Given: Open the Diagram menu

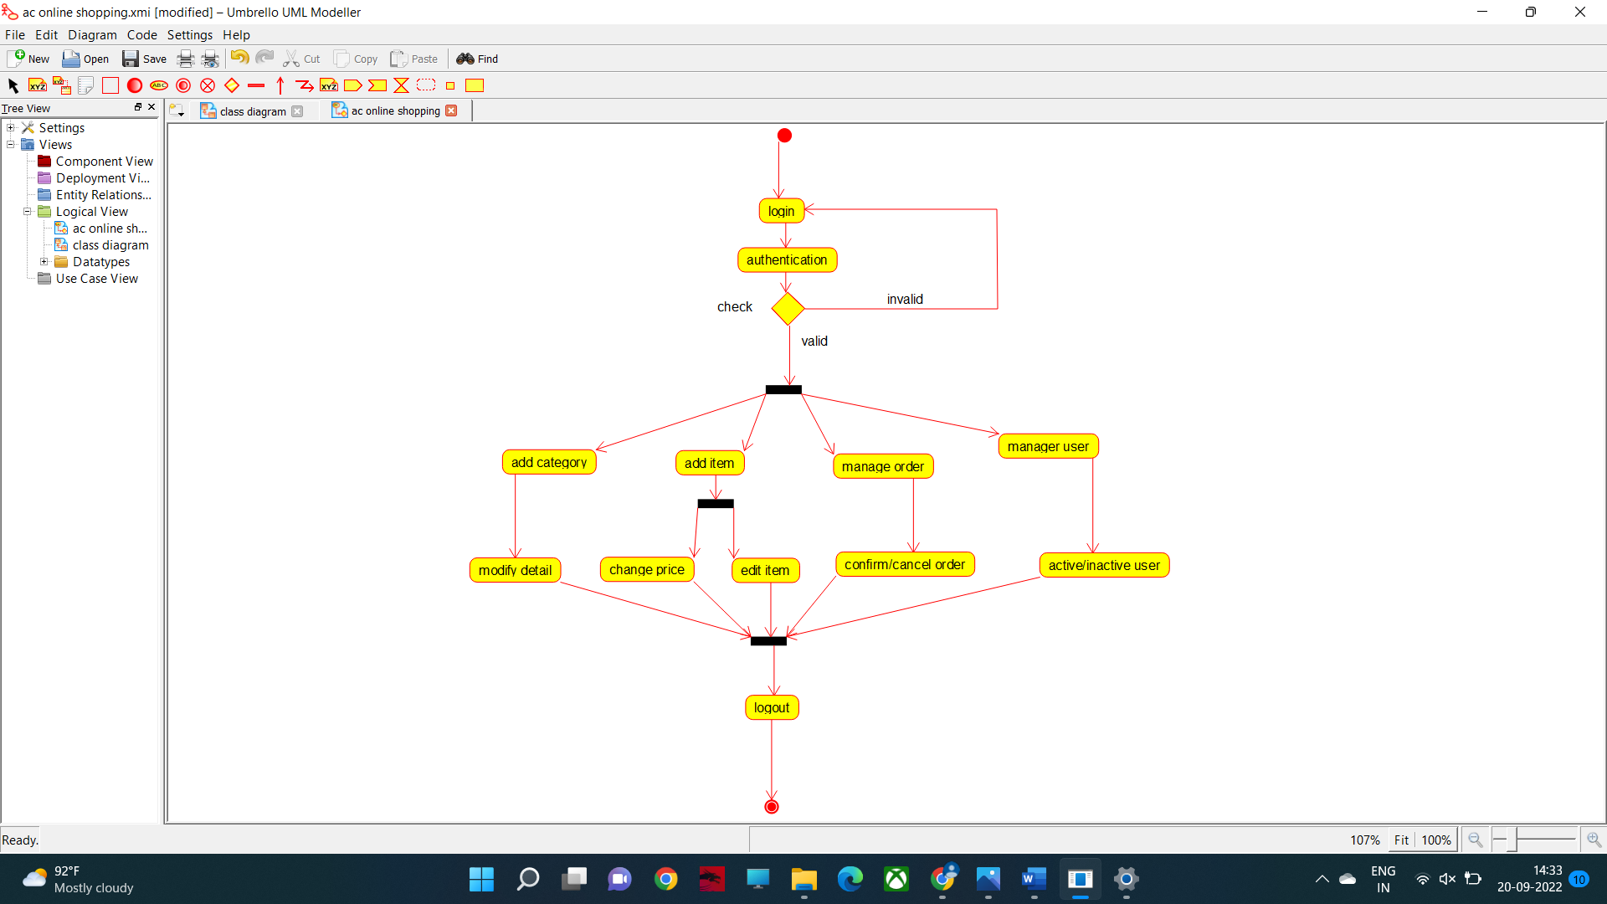Looking at the screenshot, I should (92, 35).
